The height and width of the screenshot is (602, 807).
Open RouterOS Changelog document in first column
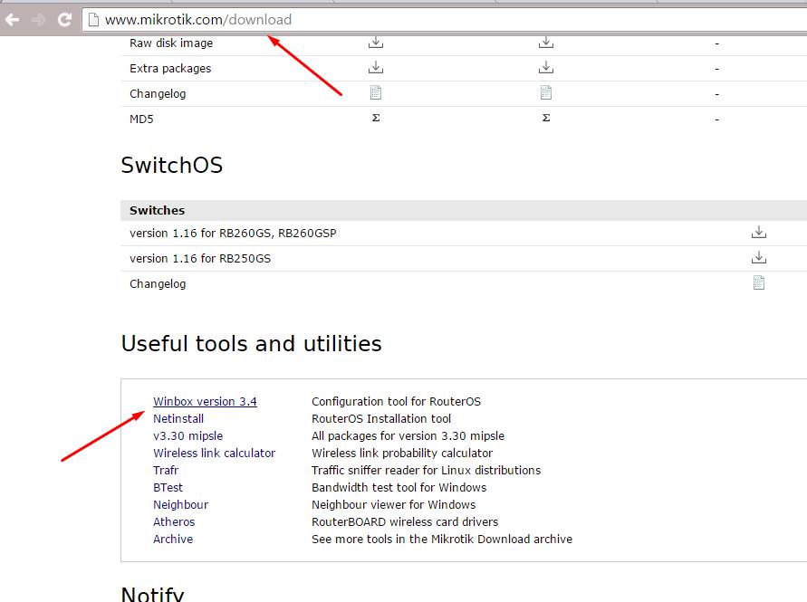[376, 92]
